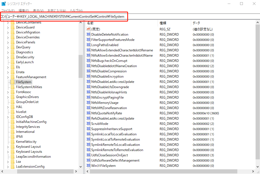The image size is (260, 174).
Task: Click the DWORD icon of NtfsBugcheckOnCorrupt
Action: (x=89, y=60)
